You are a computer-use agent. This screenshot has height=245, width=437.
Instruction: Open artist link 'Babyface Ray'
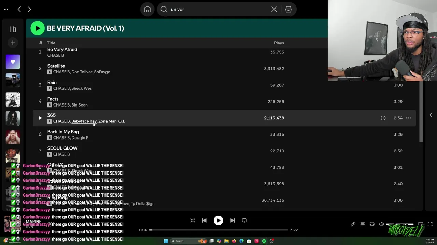(x=84, y=121)
